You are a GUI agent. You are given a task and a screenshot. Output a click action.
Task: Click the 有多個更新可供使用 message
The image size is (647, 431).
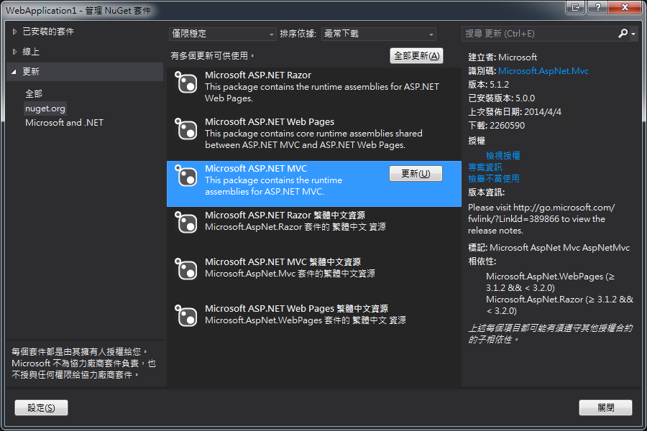coord(213,56)
